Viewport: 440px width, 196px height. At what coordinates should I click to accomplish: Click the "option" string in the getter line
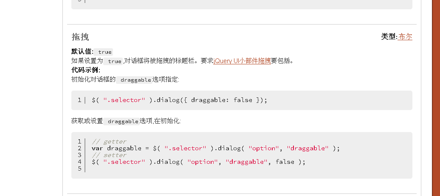264,148
